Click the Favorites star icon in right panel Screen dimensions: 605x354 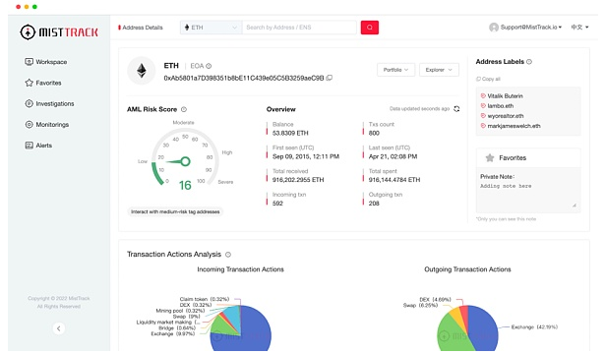(490, 157)
